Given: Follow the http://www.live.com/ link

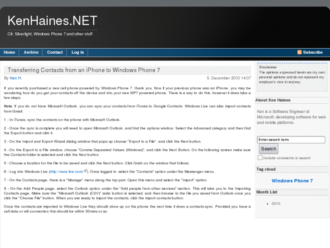Looking at the screenshot, I should (67, 172).
